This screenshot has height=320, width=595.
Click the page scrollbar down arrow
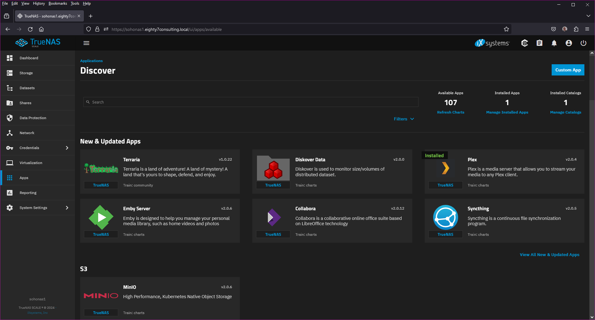tap(592, 317)
